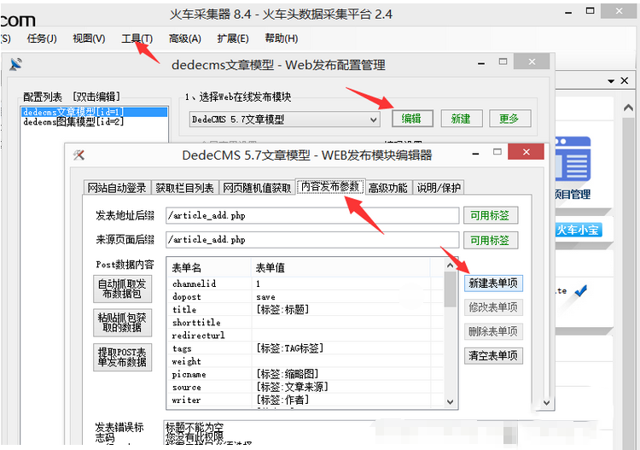Click the blue checkmark icon on right

click(x=581, y=291)
